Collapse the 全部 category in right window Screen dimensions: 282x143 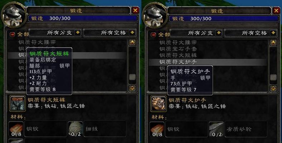(x=154, y=34)
